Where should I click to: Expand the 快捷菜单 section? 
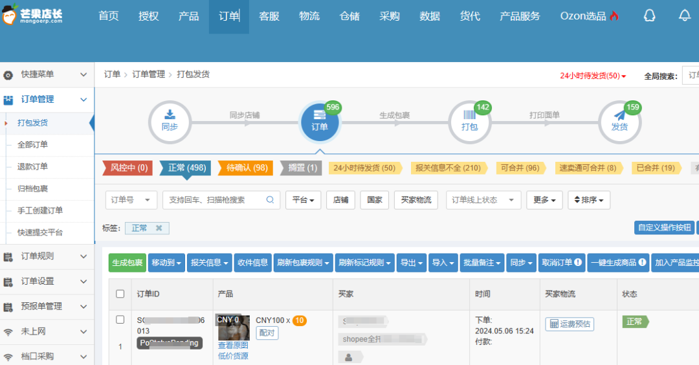point(83,74)
